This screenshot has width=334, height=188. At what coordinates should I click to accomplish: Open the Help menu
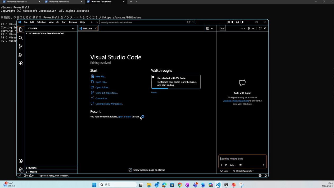[x=83, y=22]
